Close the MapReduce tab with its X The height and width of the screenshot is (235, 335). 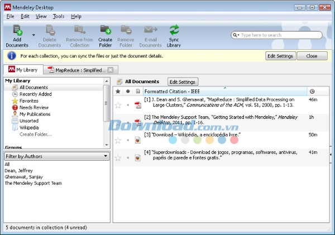click(x=111, y=70)
